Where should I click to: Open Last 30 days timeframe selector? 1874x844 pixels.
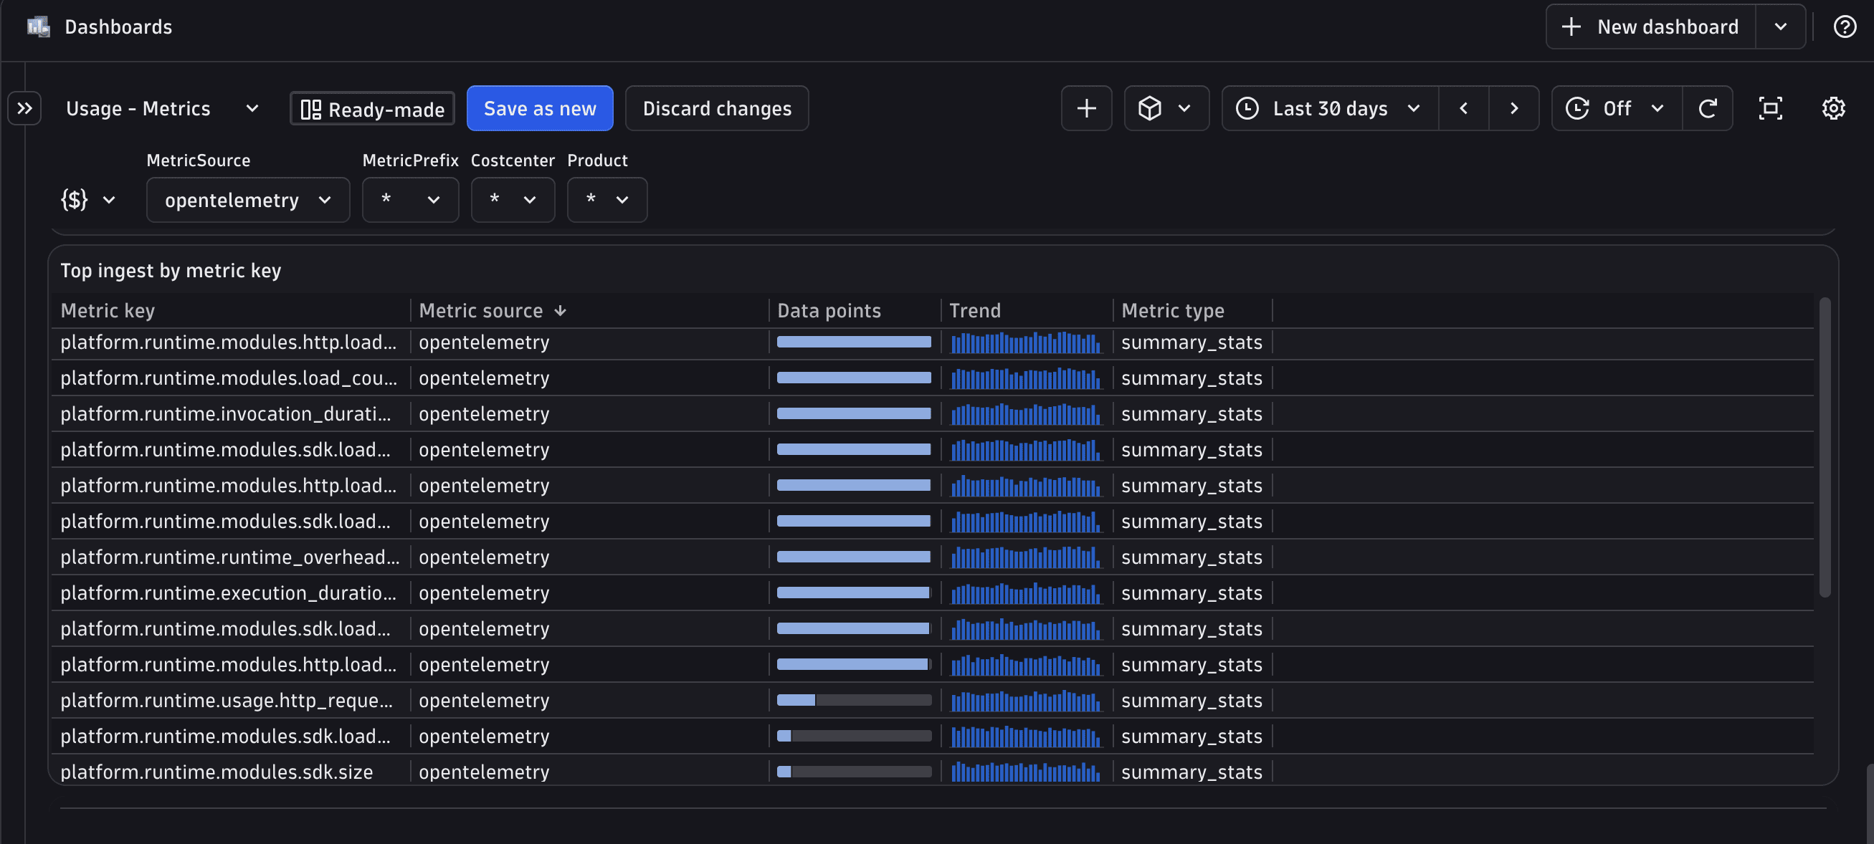tap(1330, 108)
